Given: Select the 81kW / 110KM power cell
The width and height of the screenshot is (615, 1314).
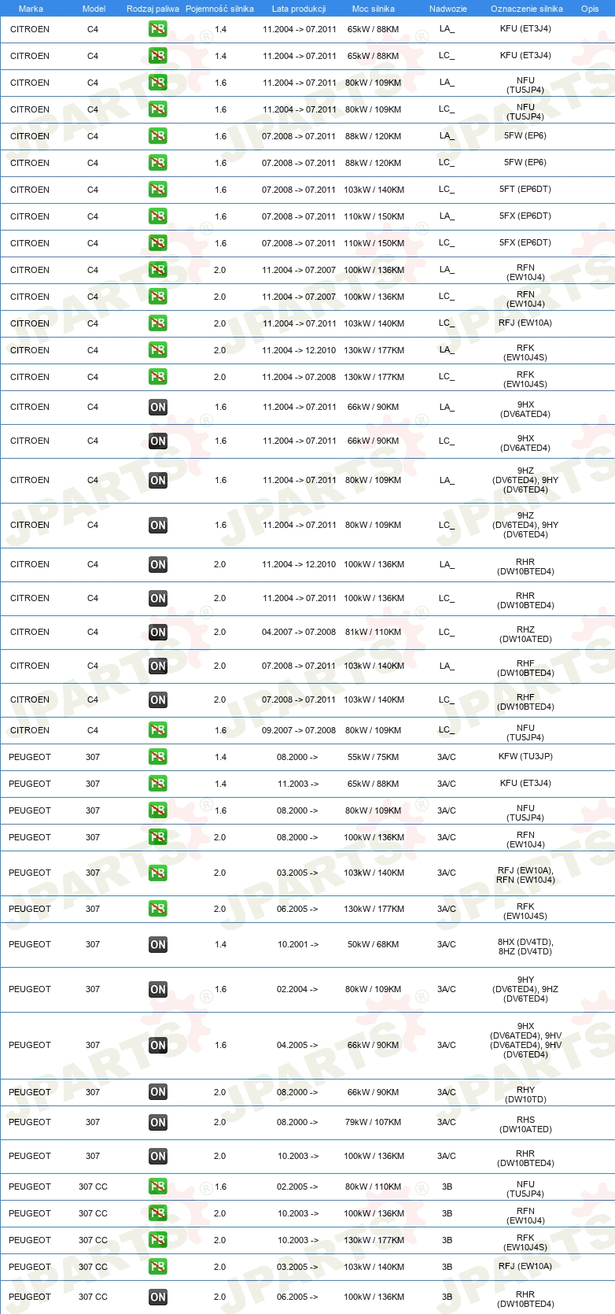Looking at the screenshot, I should pyautogui.click(x=373, y=633).
